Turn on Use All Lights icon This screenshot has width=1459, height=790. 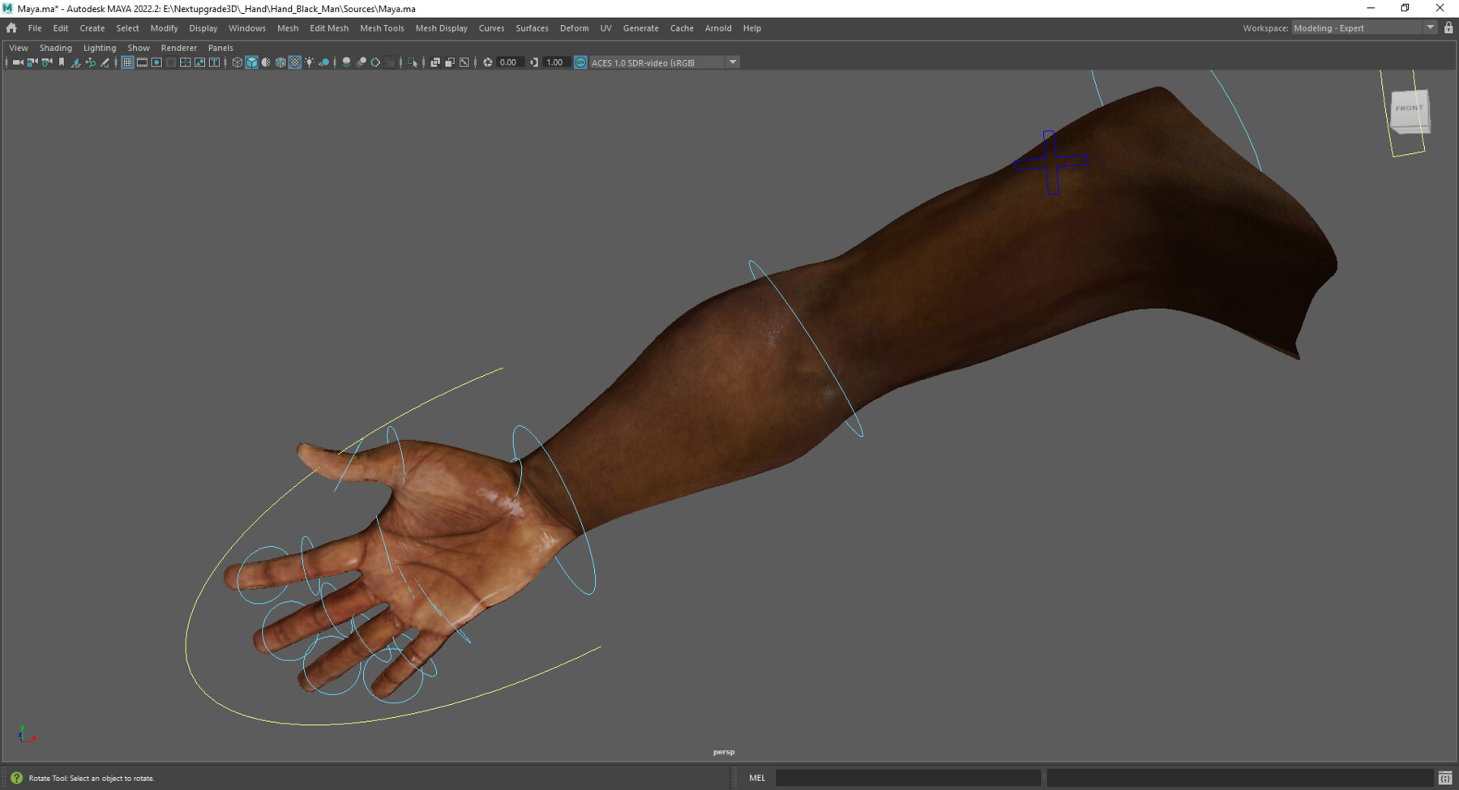309,62
